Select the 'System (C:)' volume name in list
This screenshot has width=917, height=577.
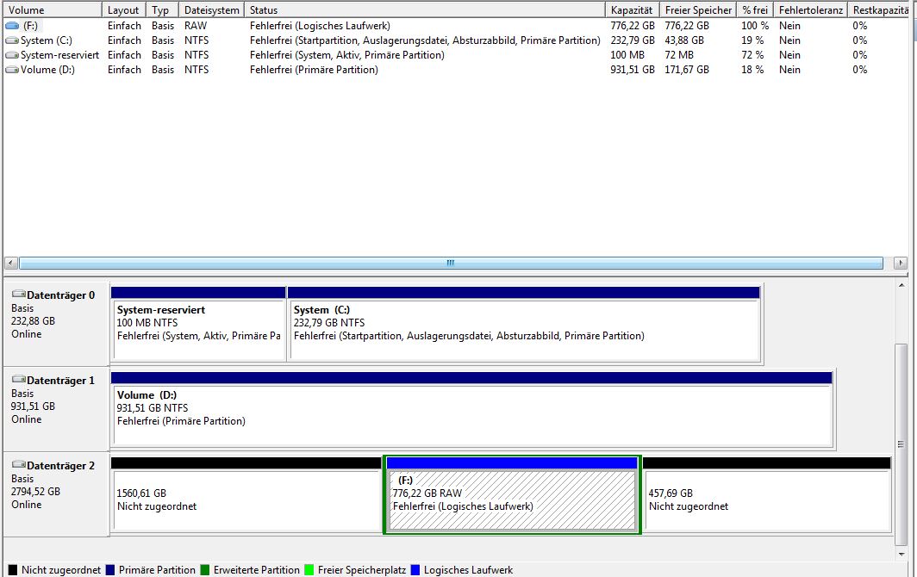[x=47, y=40]
